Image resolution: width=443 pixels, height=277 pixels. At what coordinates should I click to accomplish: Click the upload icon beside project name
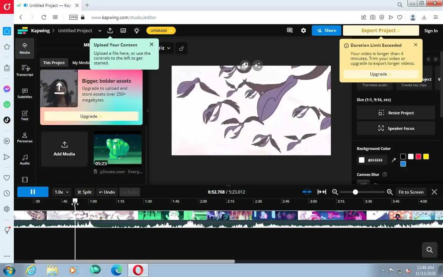(x=110, y=30)
